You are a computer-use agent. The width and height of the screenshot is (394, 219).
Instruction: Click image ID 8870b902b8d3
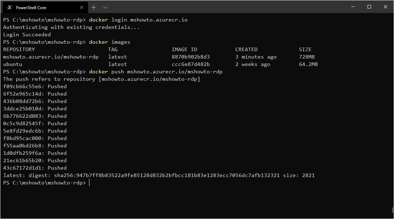click(191, 57)
